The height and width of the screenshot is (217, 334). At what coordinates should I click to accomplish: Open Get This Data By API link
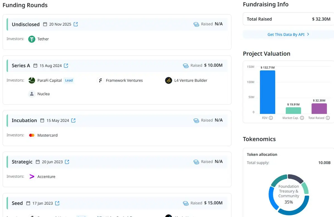pyautogui.click(x=288, y=35)
